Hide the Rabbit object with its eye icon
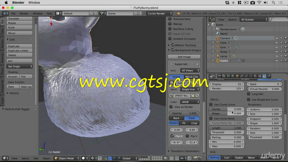Image resolution: width=288 pixels, height=162 pixels. click(276, 60)
